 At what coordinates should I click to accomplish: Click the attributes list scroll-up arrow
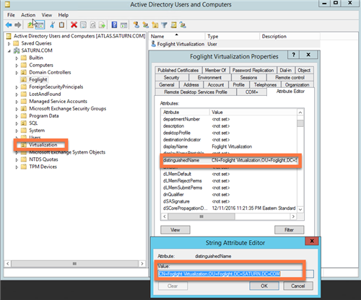point(300,112)
